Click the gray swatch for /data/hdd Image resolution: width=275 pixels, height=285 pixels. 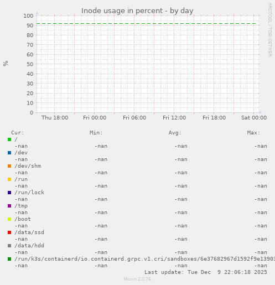[x=9, y=246]
